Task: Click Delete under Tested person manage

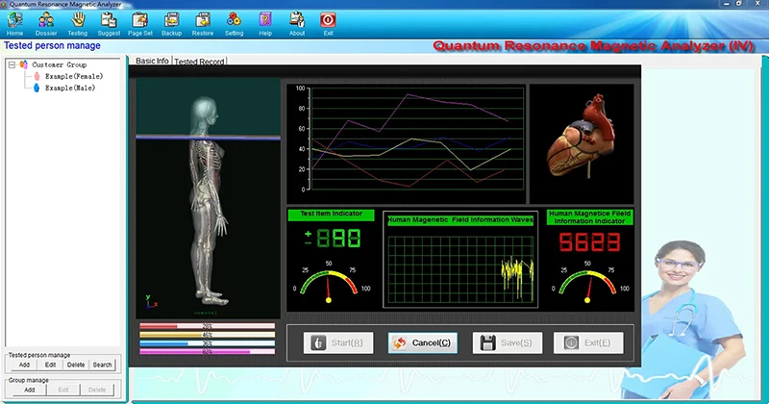Action: pyautogui.click(x=76, y=365)
